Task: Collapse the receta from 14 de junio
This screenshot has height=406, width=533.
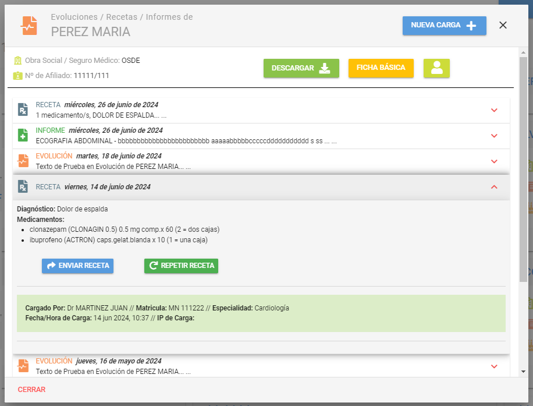Action: pyautogui.click(x=494, y=187)
